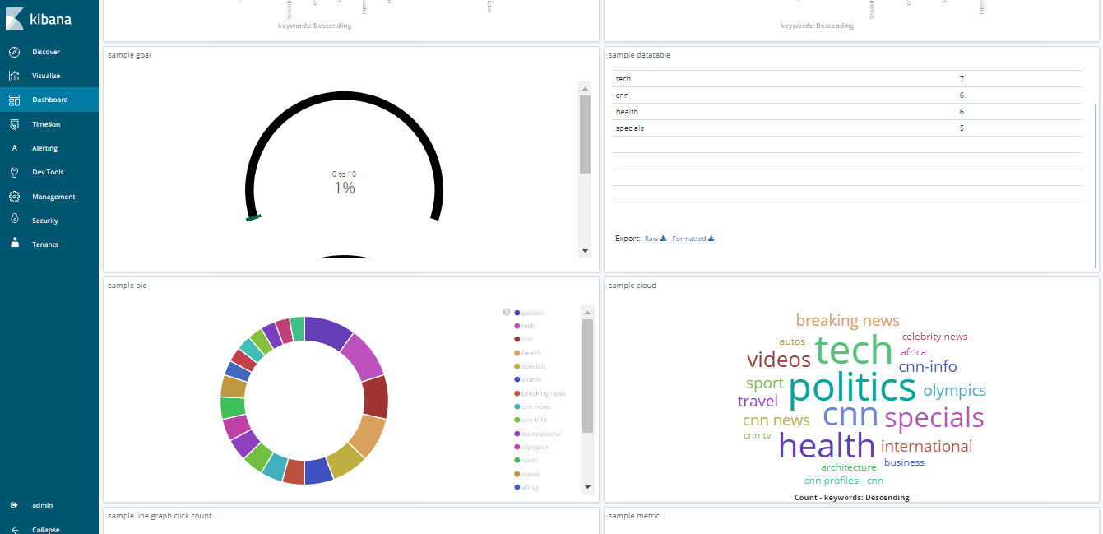Select Management in the sidebar
The image size is (1103, 534).
point(53,197)
